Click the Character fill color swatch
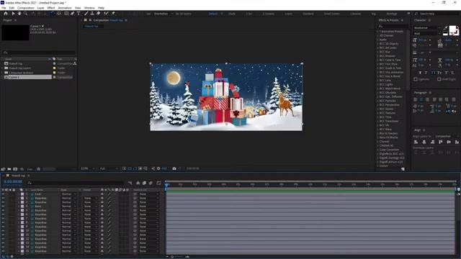The height and width of the screenshot is (259, 461). coord(452,29)
